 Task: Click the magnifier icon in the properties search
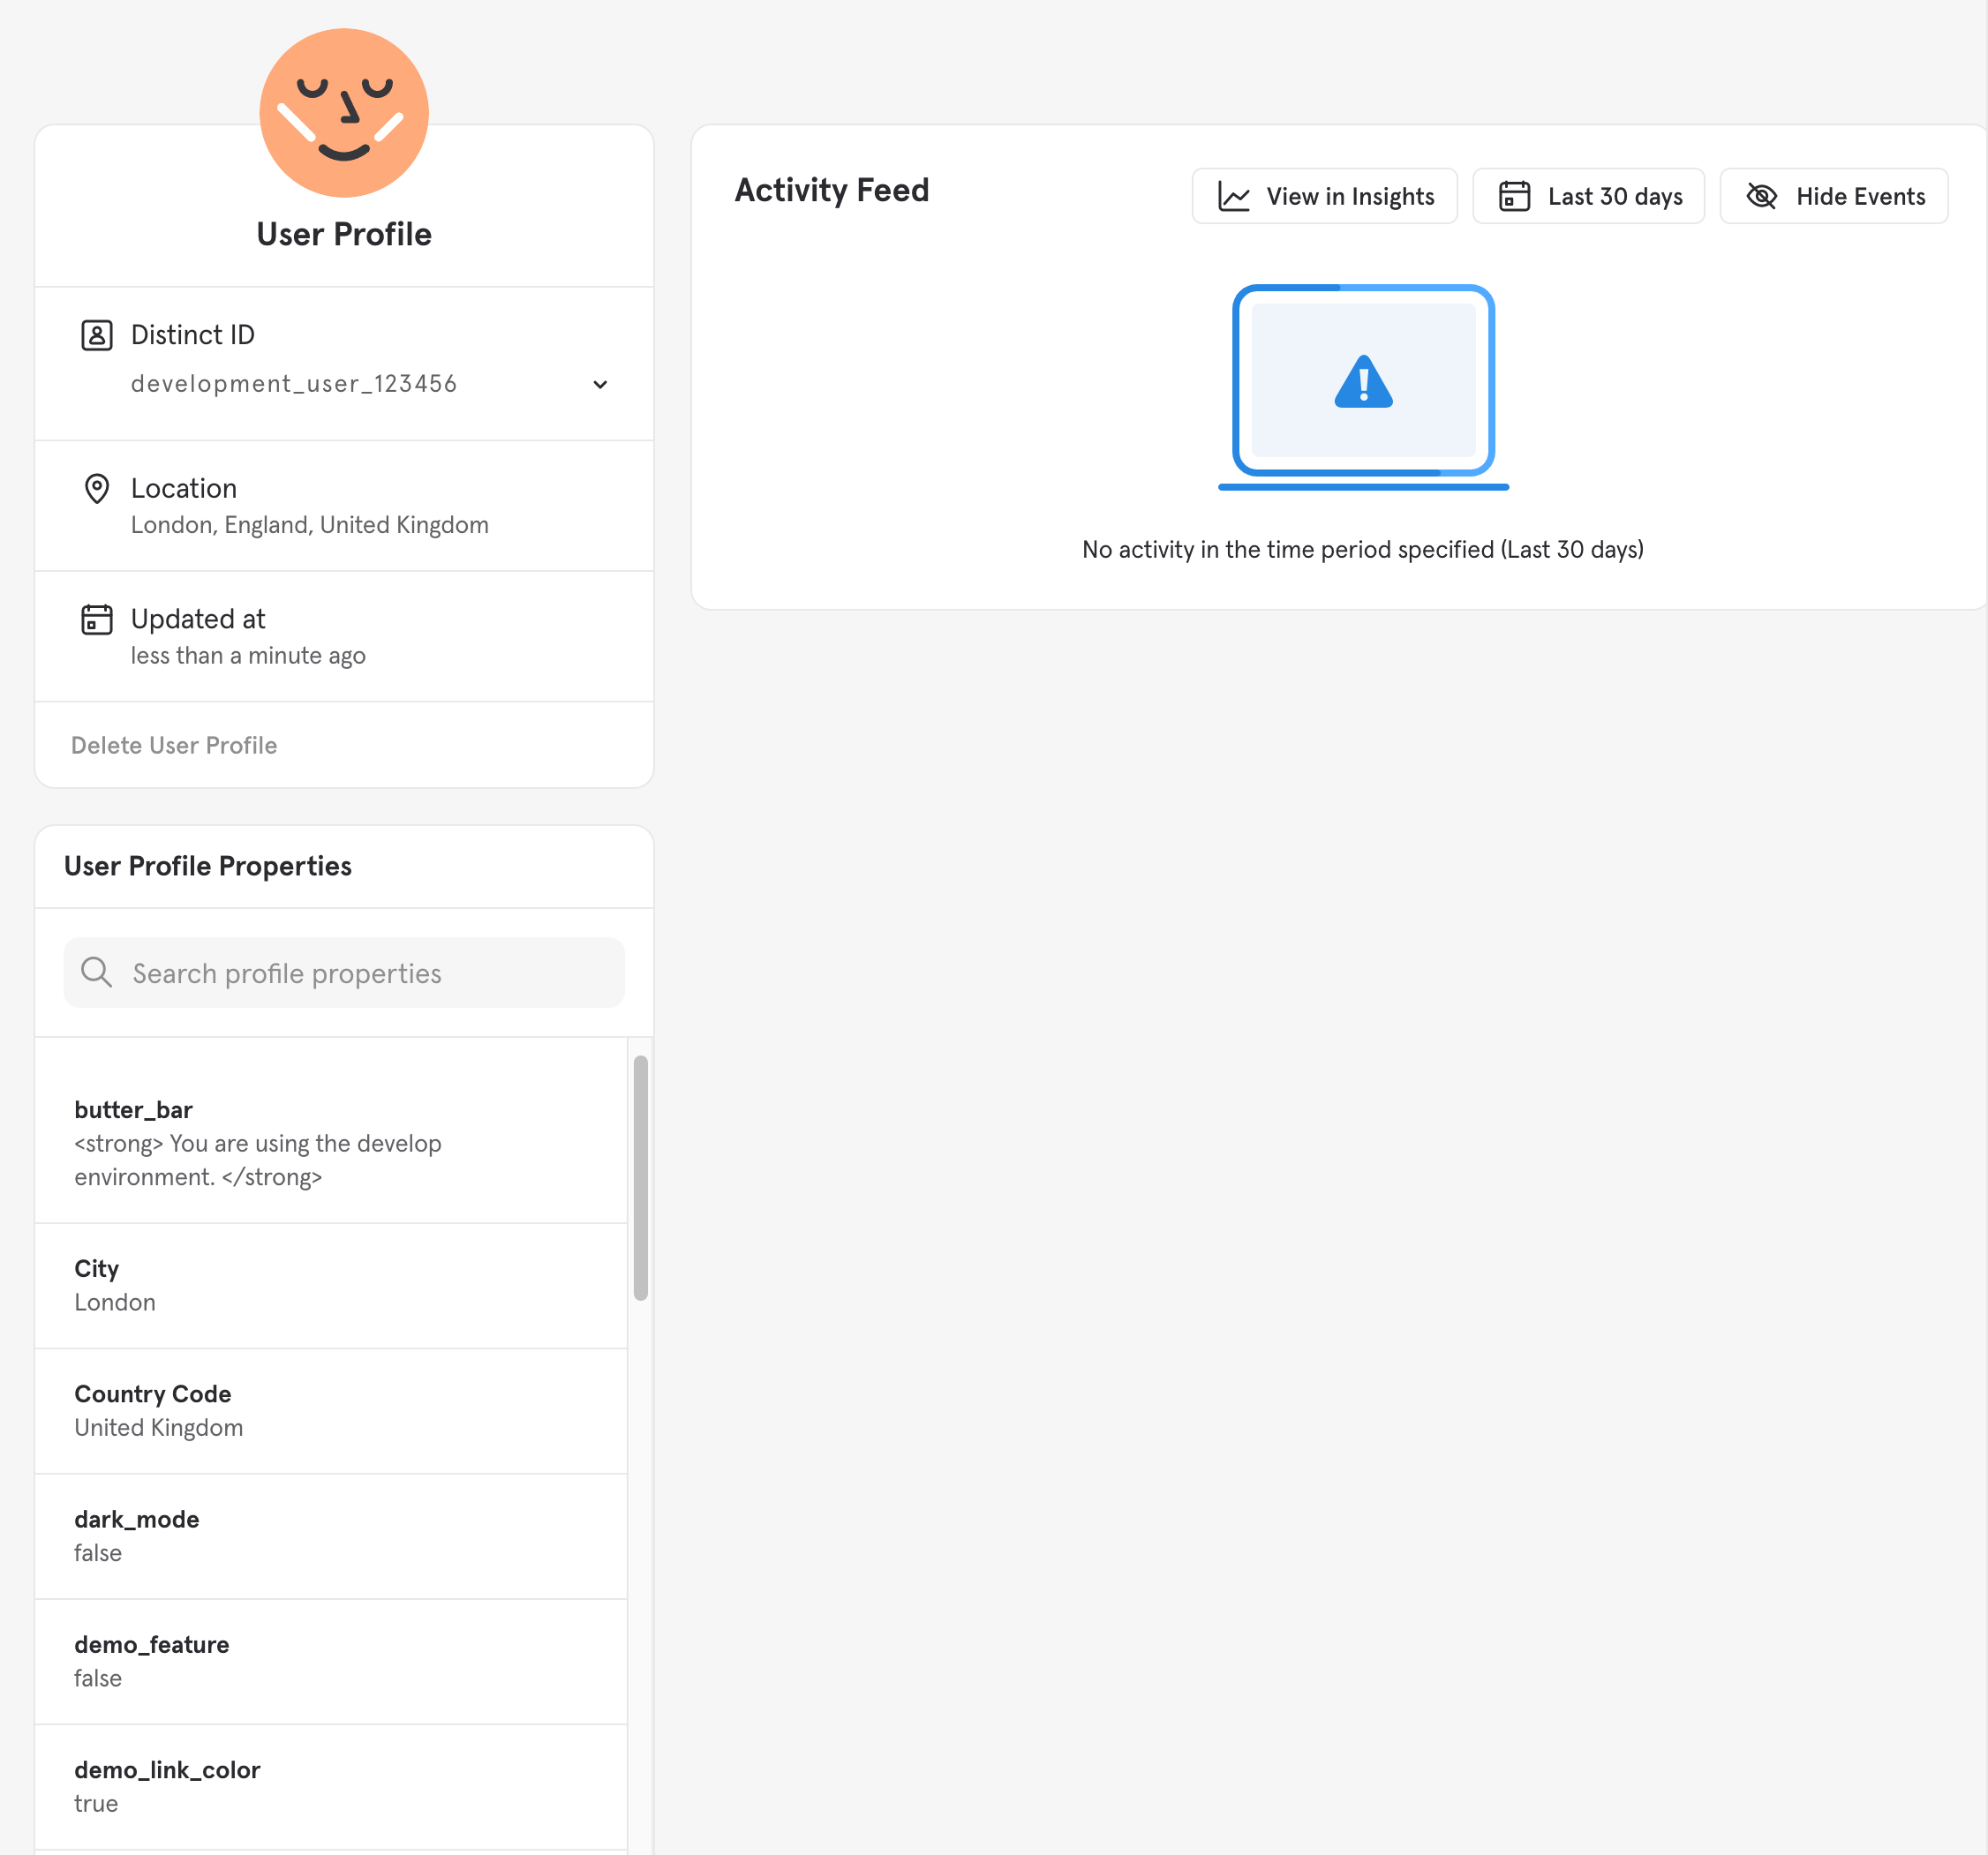[x=96, y=972]
